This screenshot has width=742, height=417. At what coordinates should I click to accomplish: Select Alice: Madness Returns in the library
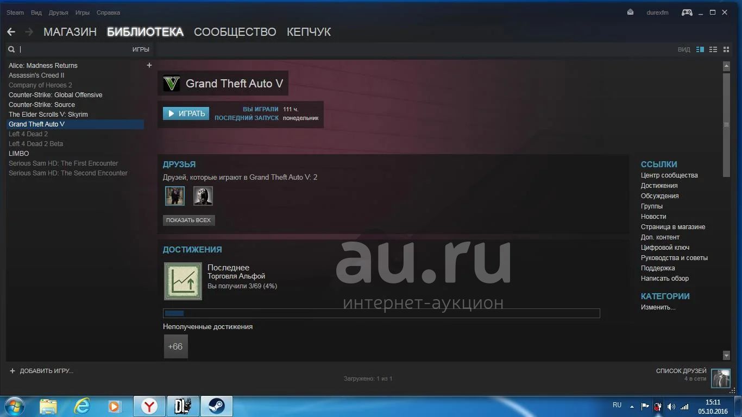[x=43, y=66]
